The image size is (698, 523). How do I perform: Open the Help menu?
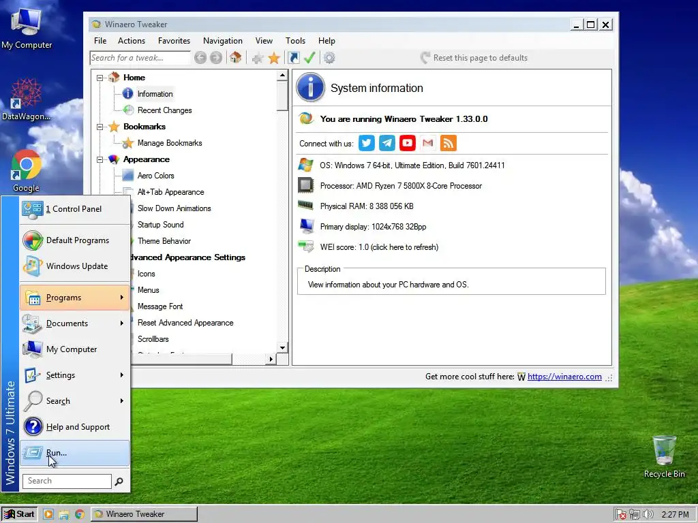tap(327, 41)
